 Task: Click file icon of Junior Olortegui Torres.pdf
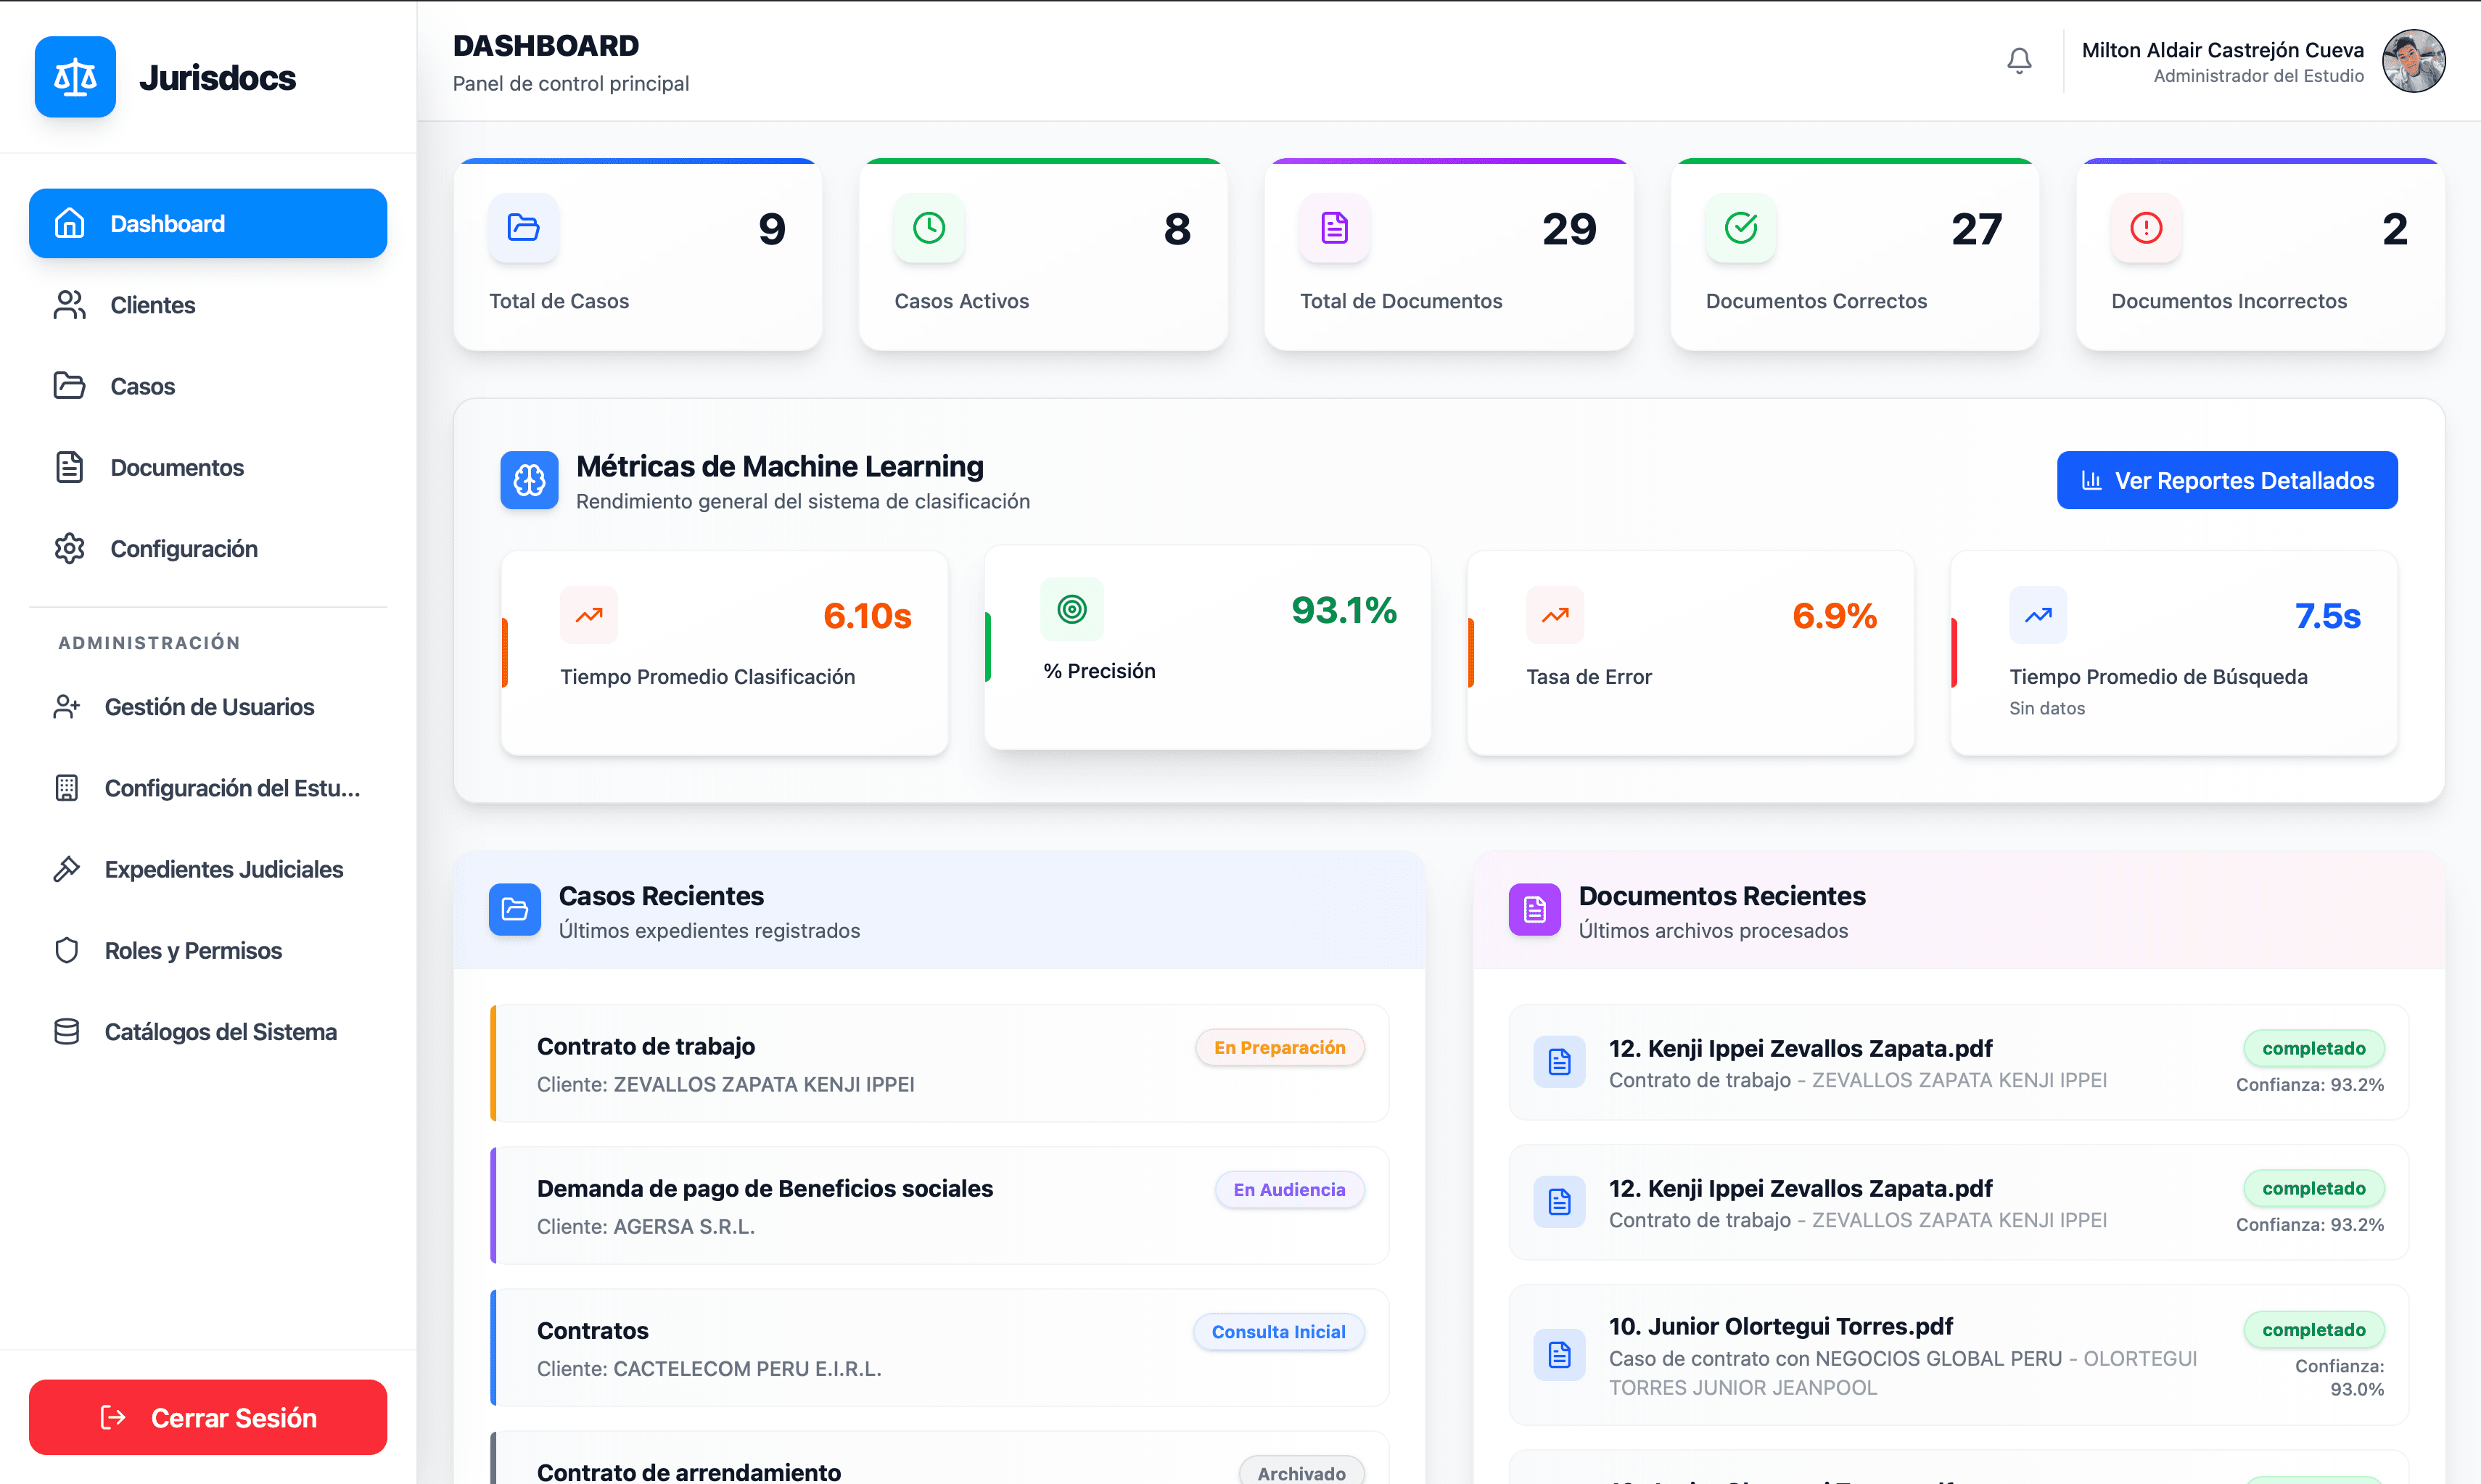(1559, 1355)
